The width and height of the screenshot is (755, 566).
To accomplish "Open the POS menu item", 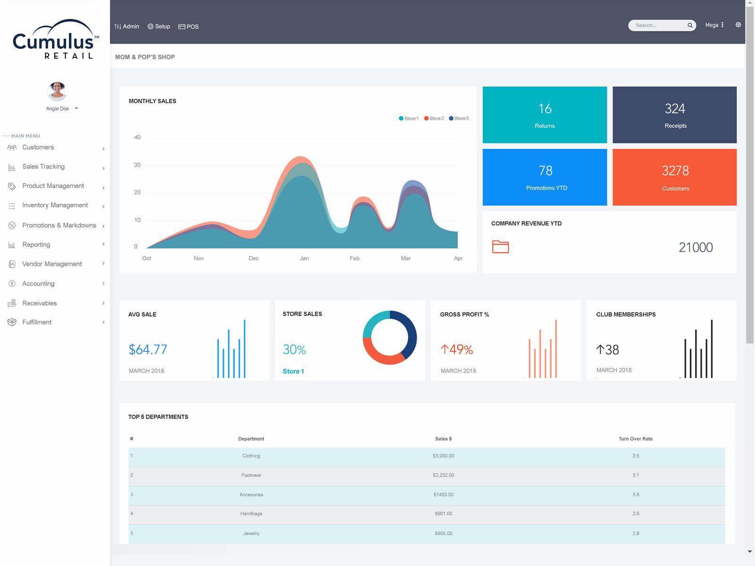I will (x=189, y=26).
